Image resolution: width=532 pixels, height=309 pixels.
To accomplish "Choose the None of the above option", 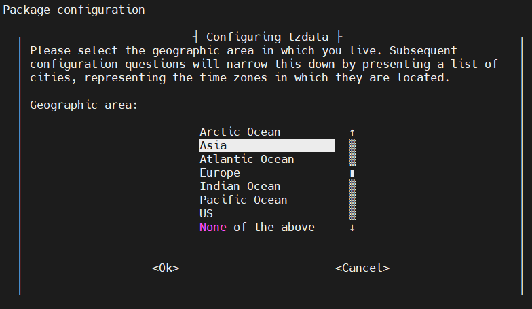I will point(256,227).
